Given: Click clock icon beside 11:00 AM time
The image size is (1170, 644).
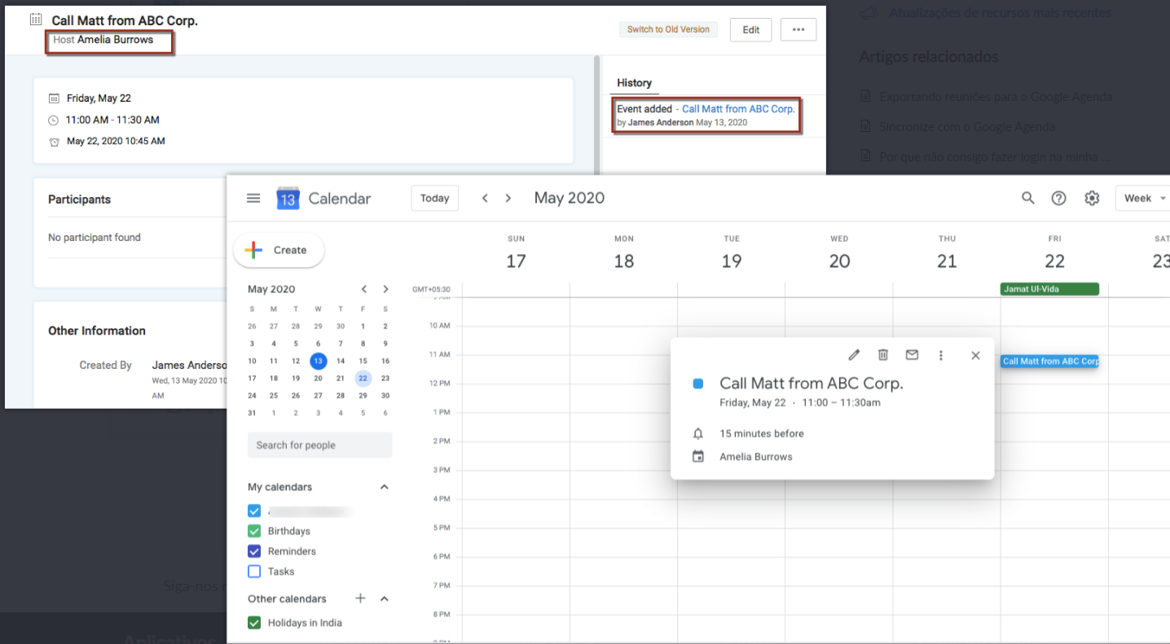Looking at the screenshot, I should pyautogui.click(x=54, y=120).
